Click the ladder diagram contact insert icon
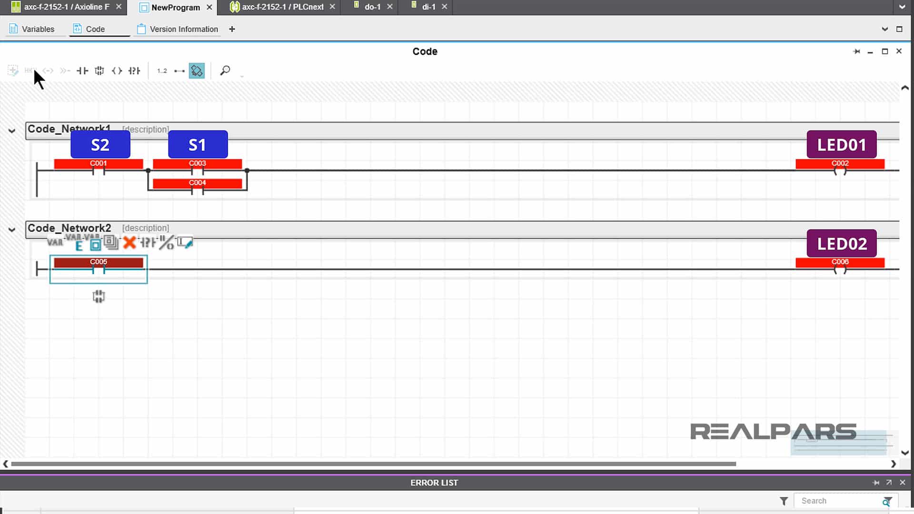 pyautogui.click(x=82, y=70)
